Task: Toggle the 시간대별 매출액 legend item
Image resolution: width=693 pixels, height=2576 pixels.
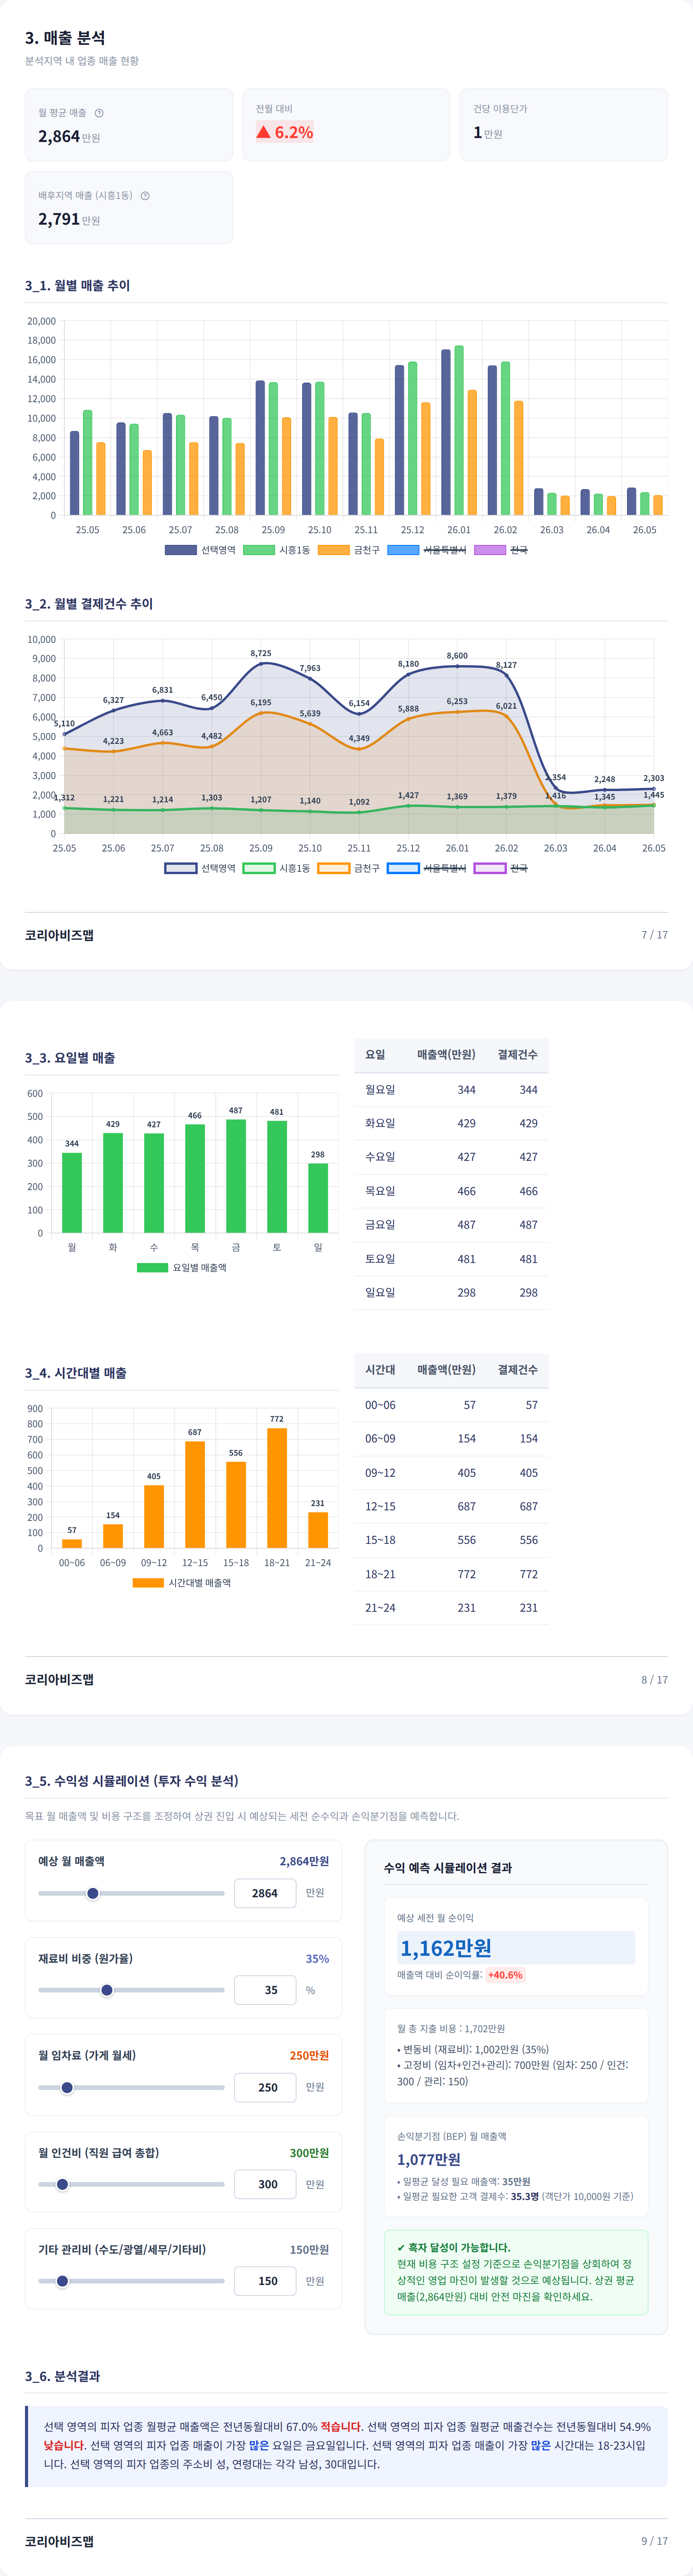Action: (182, 1583)
